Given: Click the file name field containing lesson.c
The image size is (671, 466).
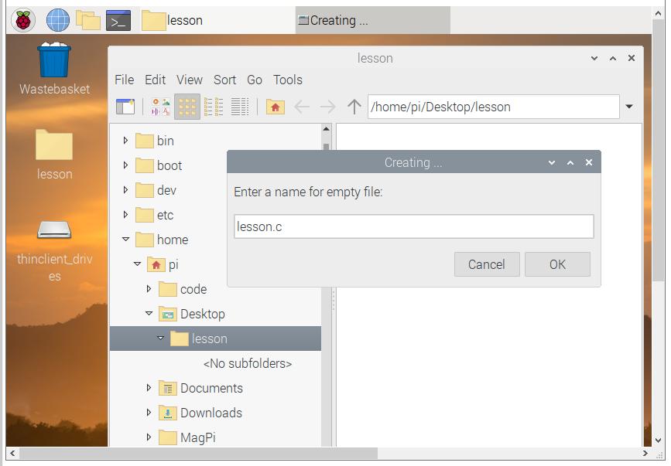Looking at the screenshot, I should click(x=414, y=226).
